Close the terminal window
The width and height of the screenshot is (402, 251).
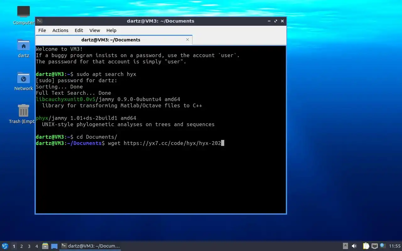pyautogui.click(x=282, y=21)
